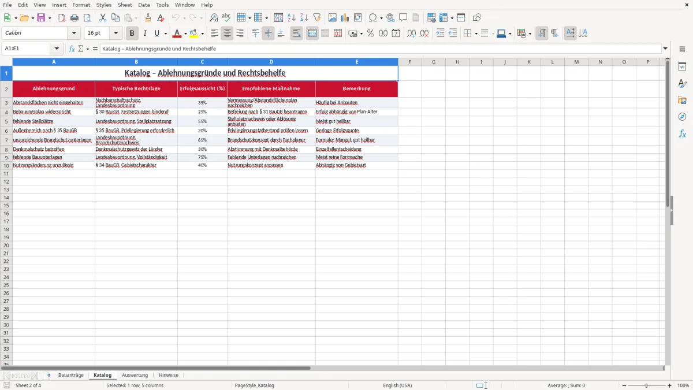Select row header 5
693x390 pixels.
click(6, 121)
